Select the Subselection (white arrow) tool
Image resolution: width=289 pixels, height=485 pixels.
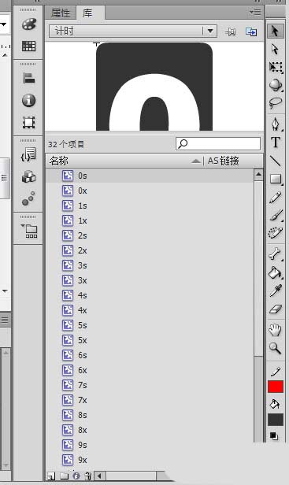(275, 49)
